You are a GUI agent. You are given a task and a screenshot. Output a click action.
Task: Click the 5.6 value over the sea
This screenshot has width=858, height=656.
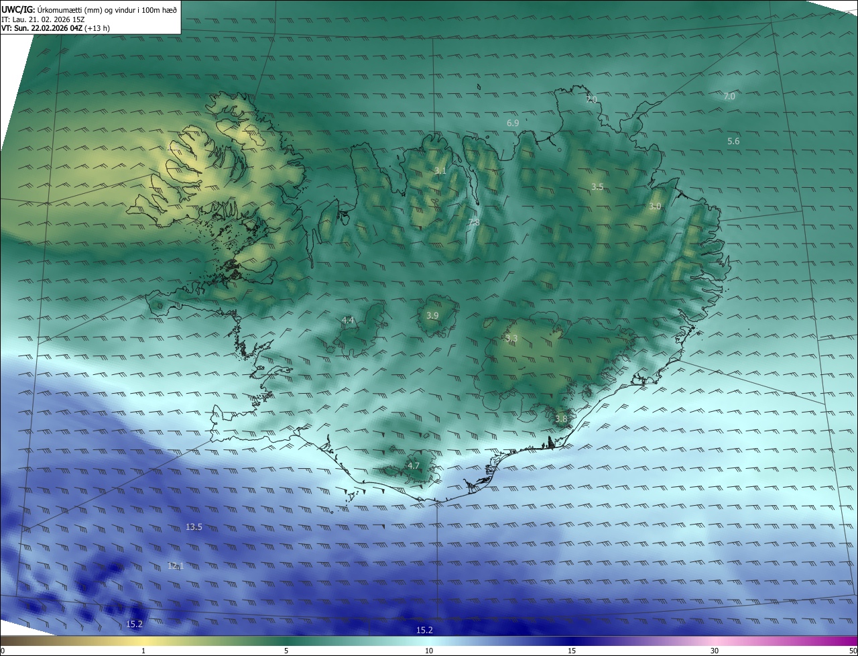[x=733, y=142]
